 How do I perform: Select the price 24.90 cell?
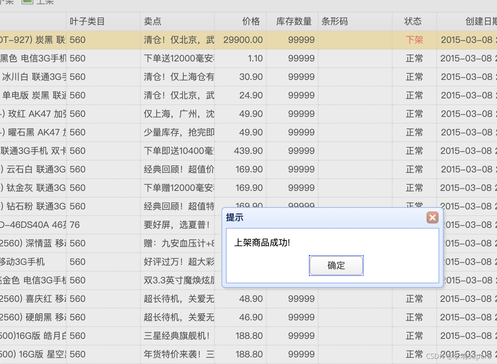240,95
